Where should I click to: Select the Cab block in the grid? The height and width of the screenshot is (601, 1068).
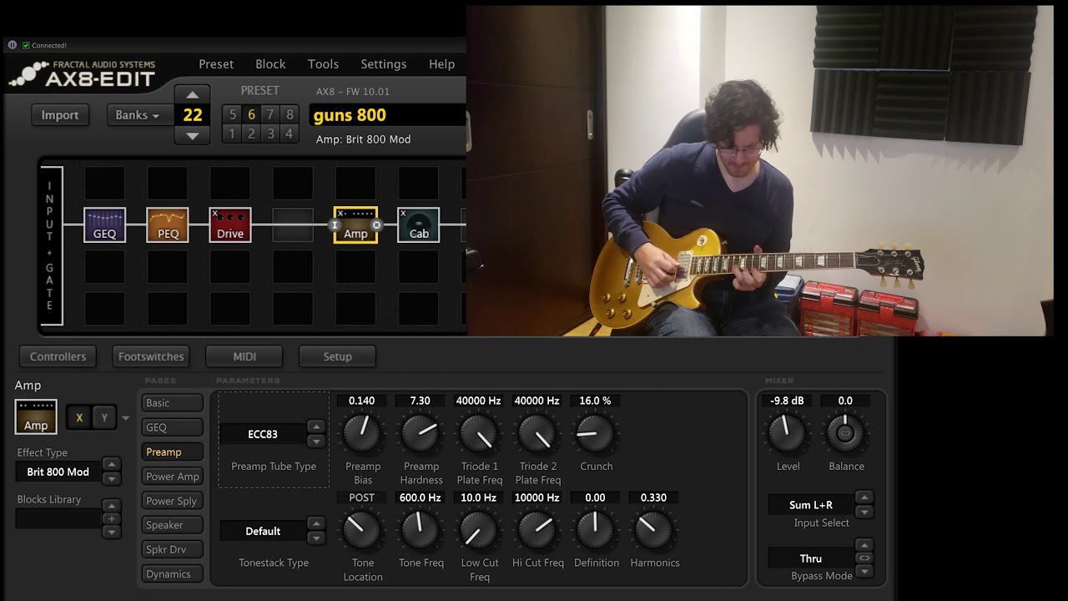click(419, 225)
